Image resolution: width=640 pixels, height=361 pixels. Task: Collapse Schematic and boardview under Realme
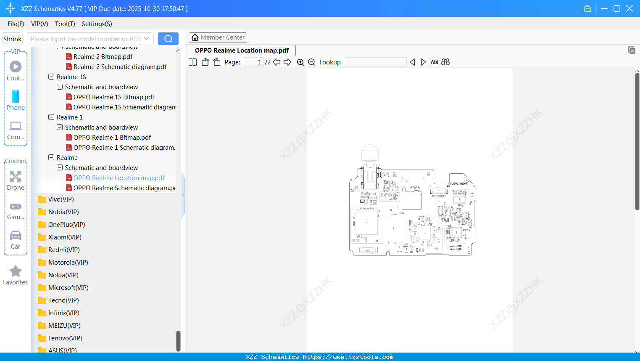60,168
